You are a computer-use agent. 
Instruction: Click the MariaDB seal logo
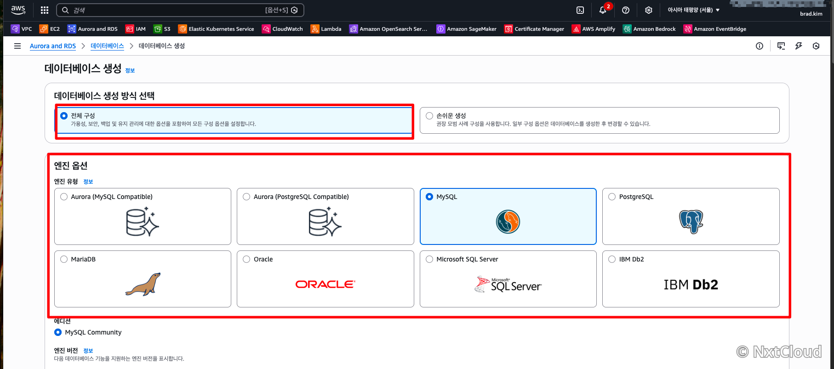tap(143, 284)
